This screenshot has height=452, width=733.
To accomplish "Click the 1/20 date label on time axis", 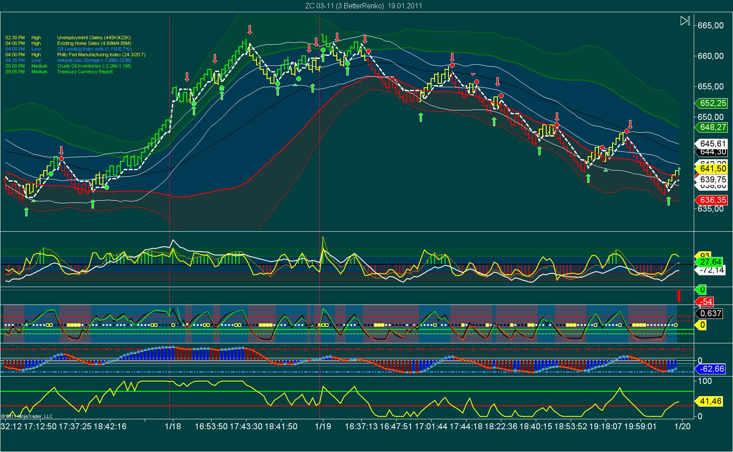I will 683,426.
